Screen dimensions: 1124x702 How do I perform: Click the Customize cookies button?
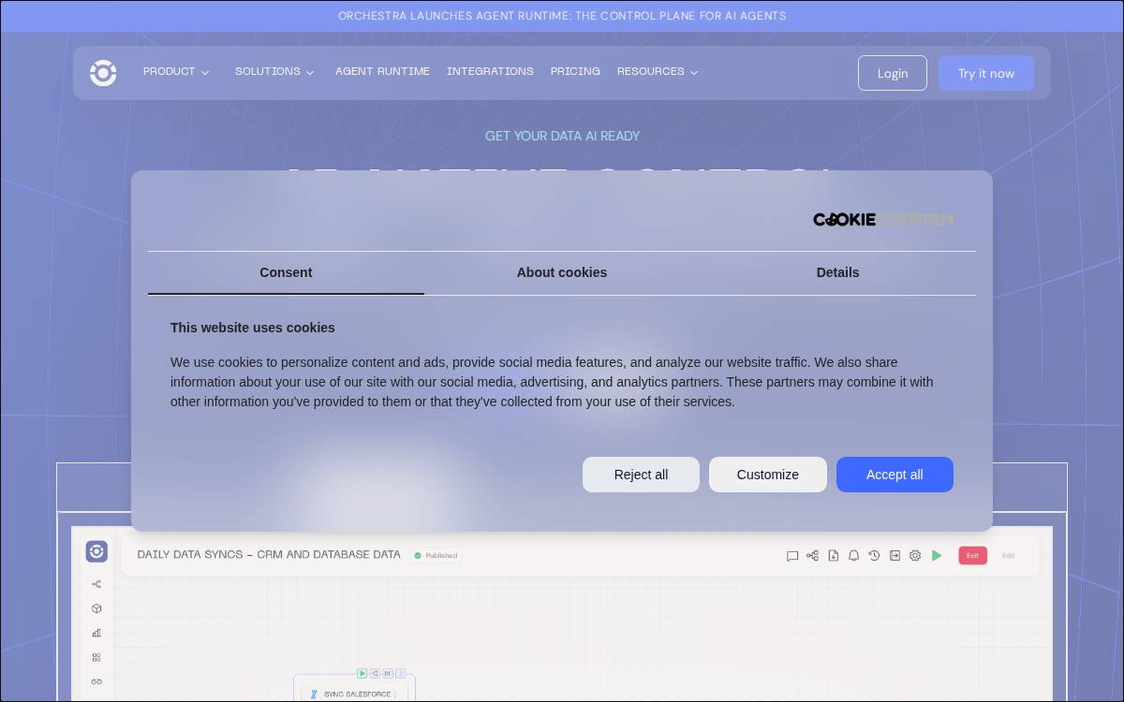[768, 475]
